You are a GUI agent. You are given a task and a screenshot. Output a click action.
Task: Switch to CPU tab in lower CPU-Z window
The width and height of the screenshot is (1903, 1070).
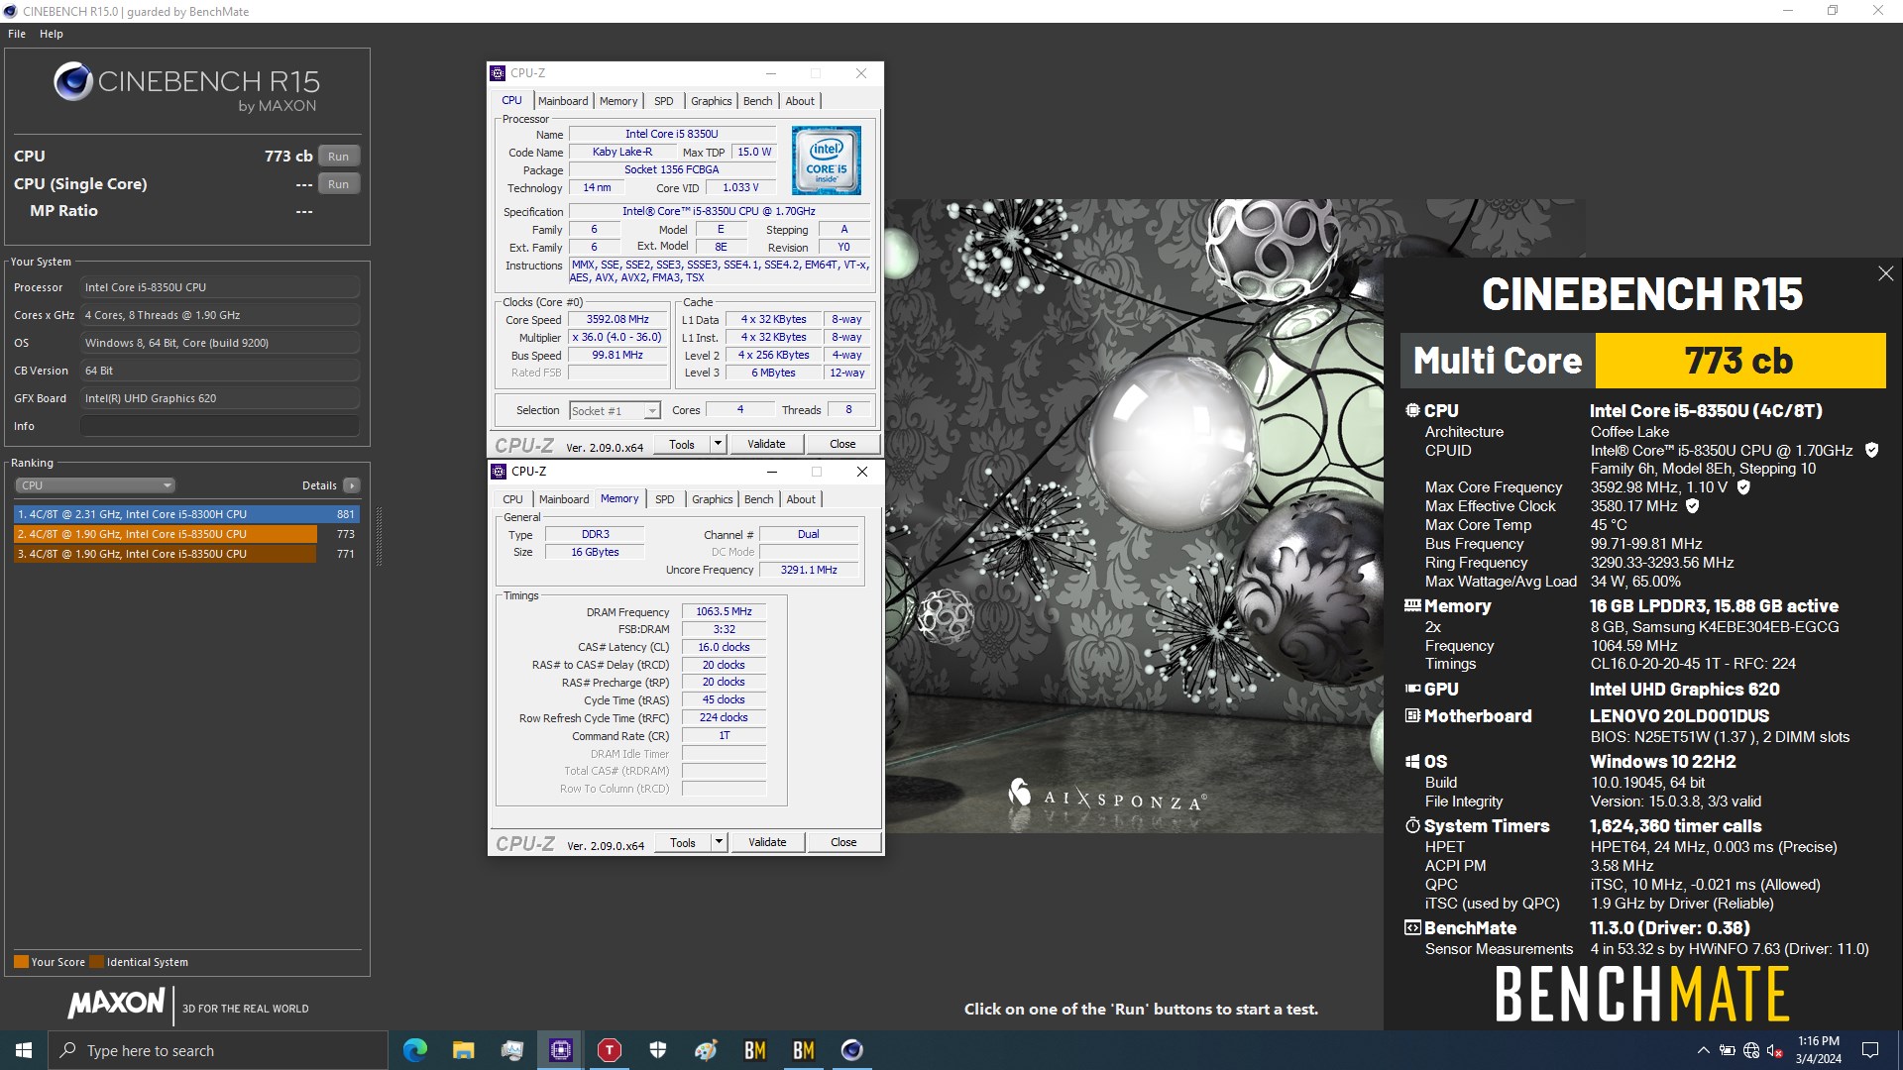pyautogui.click(x=512, y=499)
